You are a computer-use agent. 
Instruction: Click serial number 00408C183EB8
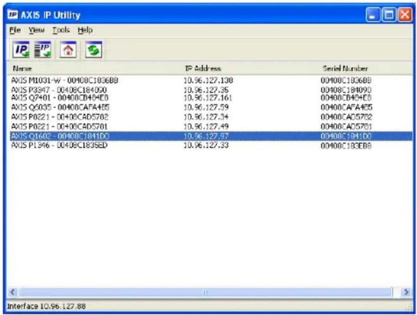(346, 146)
